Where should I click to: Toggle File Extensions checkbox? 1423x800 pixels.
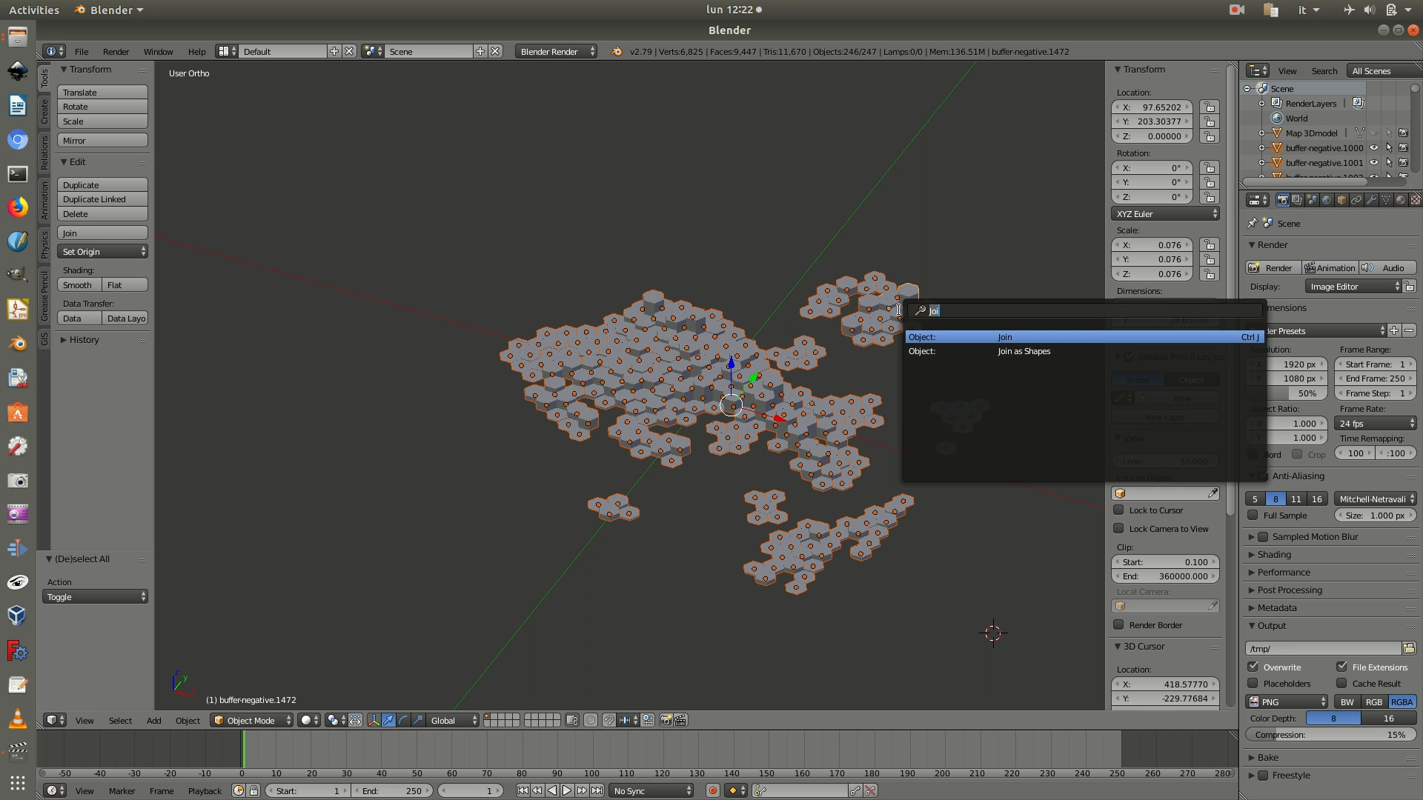tap(1341, 667)
